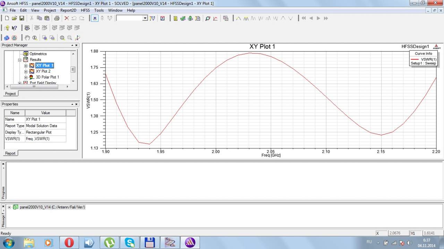Select the Pan hand tool
Screen dimensions: 444x249
pyautogui.click(x=27, y=38)
